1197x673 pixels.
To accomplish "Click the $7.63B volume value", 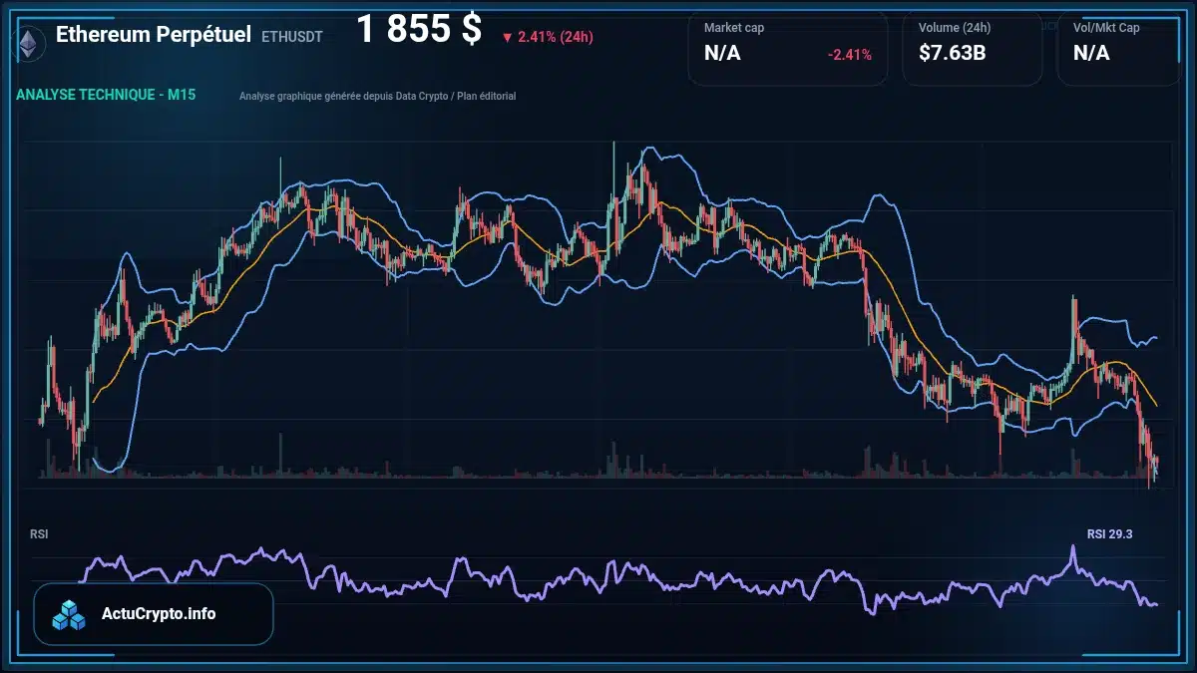I will [953, 53].
